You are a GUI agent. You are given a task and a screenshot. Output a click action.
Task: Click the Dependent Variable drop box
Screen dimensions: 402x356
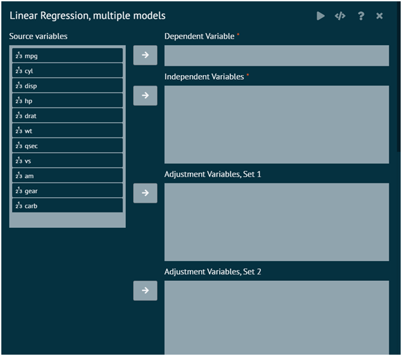pos(277,56)
